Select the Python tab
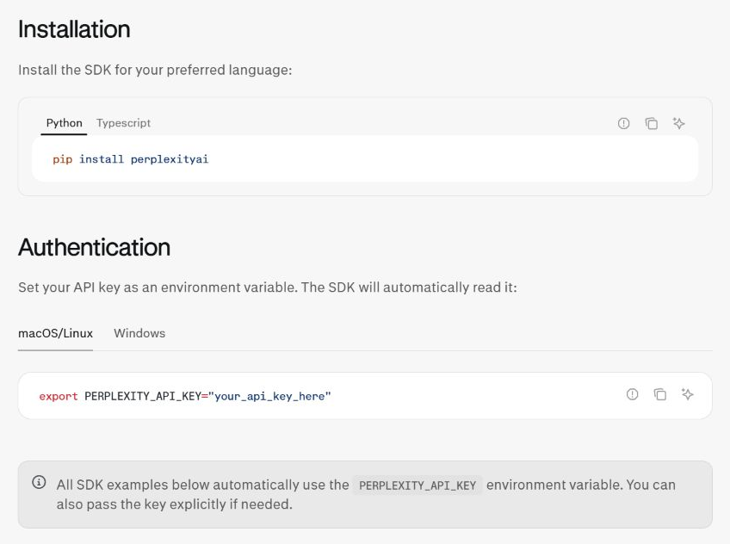 click(65, 123)
